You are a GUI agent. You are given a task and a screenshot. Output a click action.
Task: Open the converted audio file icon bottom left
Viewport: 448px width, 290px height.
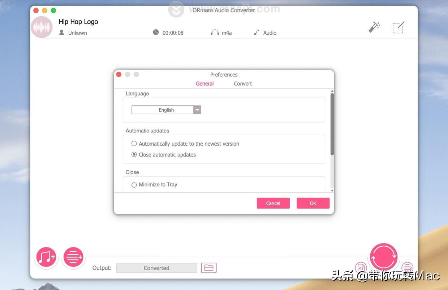[x=361, y=267]
